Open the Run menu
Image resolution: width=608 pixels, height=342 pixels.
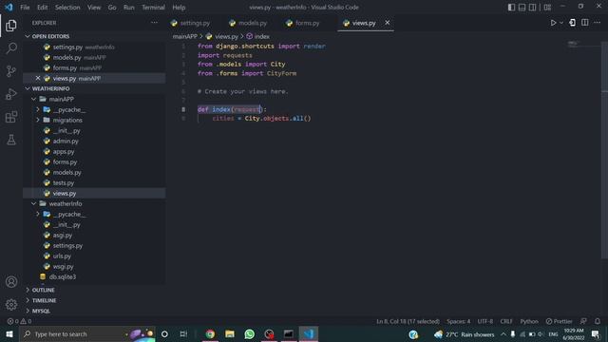click(129, 8)
